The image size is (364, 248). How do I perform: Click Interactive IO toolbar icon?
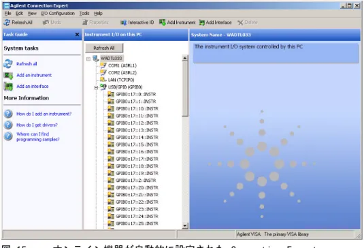click(123, 22)
